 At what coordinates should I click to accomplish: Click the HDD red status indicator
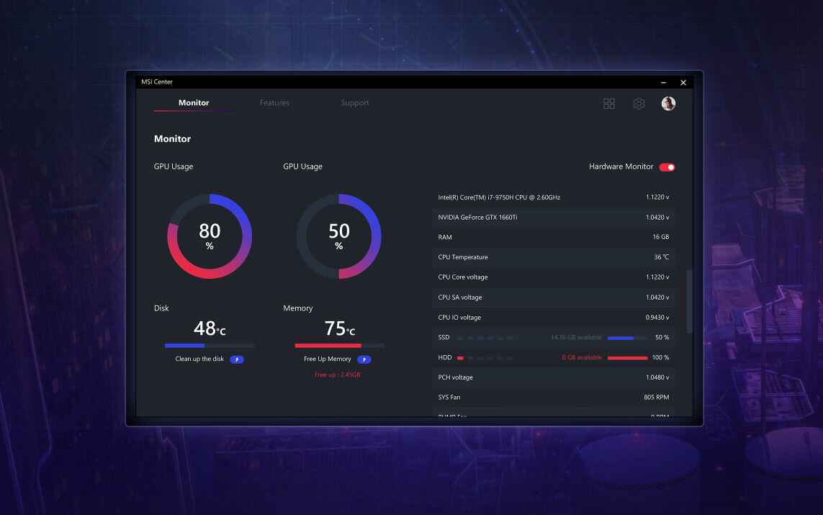click(460, 358)
